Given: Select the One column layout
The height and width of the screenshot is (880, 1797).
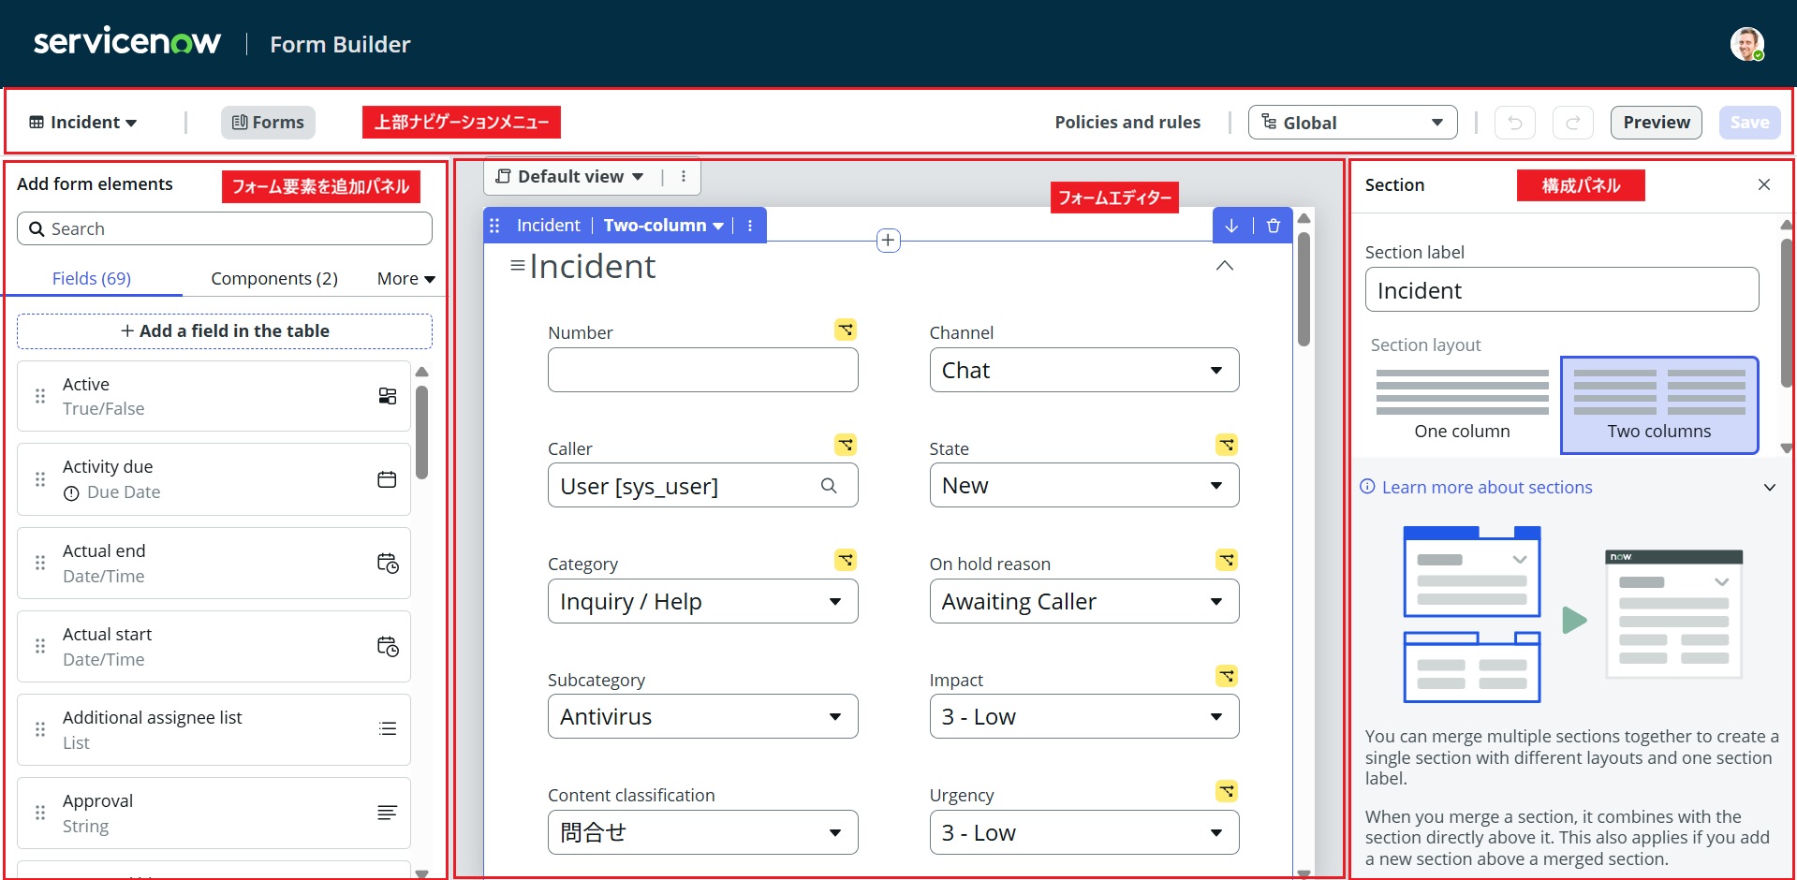Looking at the screenshot, I should 1462,404.
